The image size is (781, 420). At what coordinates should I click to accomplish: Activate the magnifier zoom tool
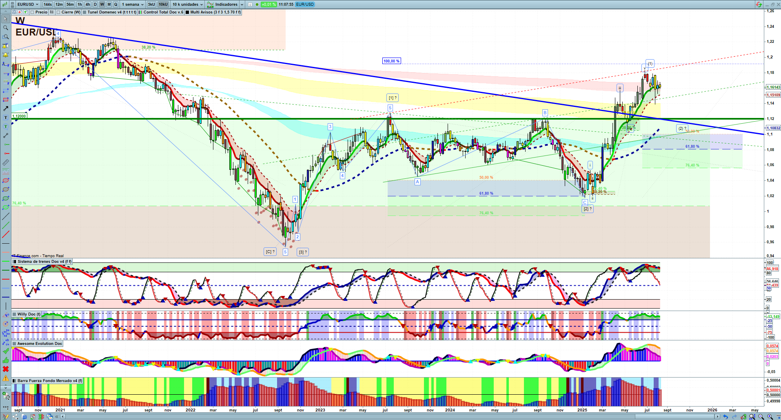[x=5, y=28]
